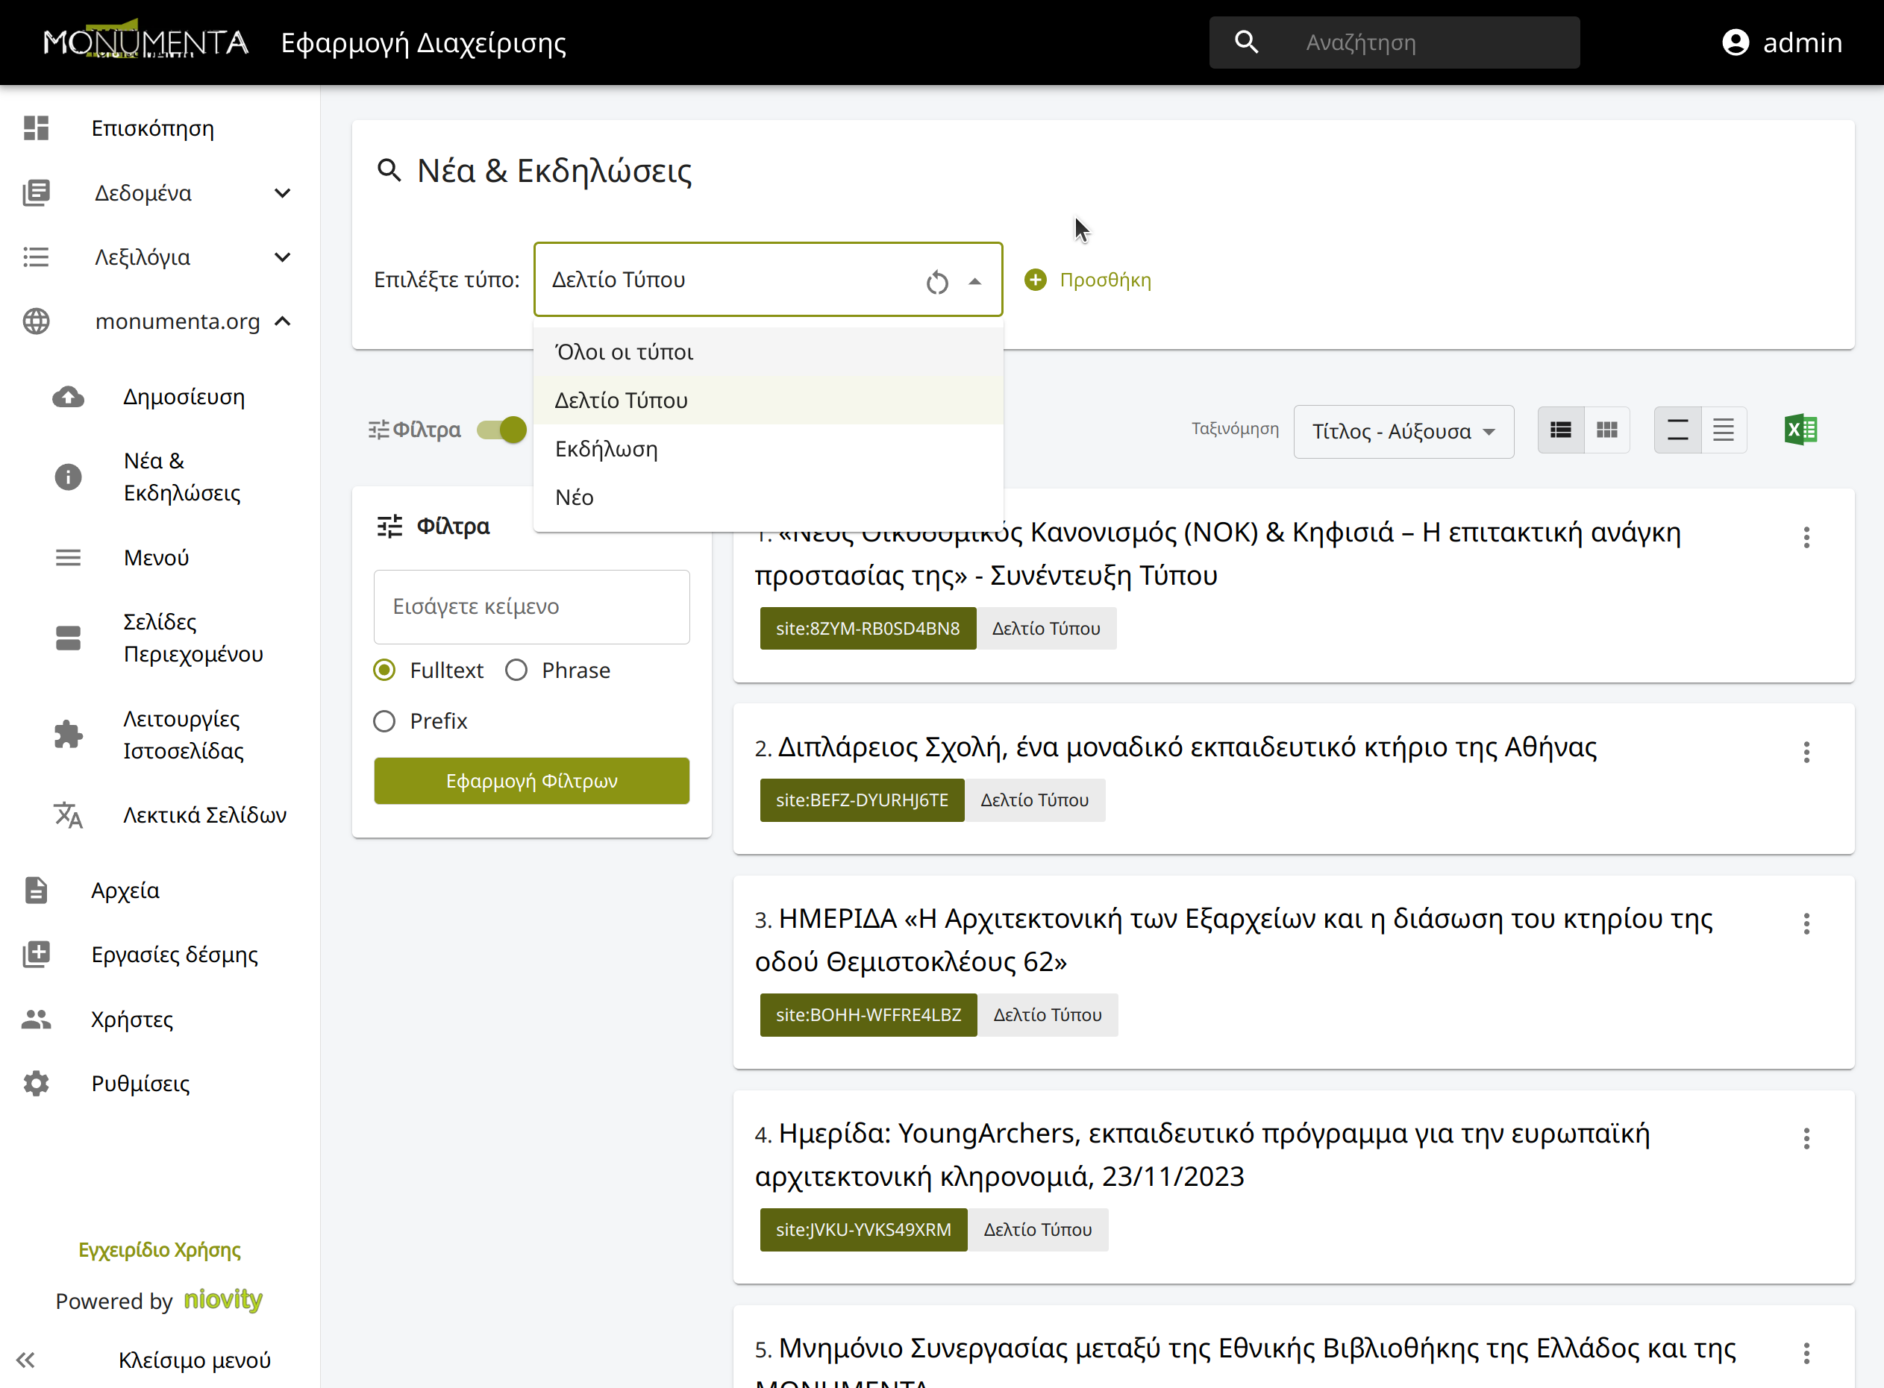The height and width of the screenshot is (1388, 1884).
Task: Open the Εγχειρίδιο Χρήσης link
Action: point(160,1249)
